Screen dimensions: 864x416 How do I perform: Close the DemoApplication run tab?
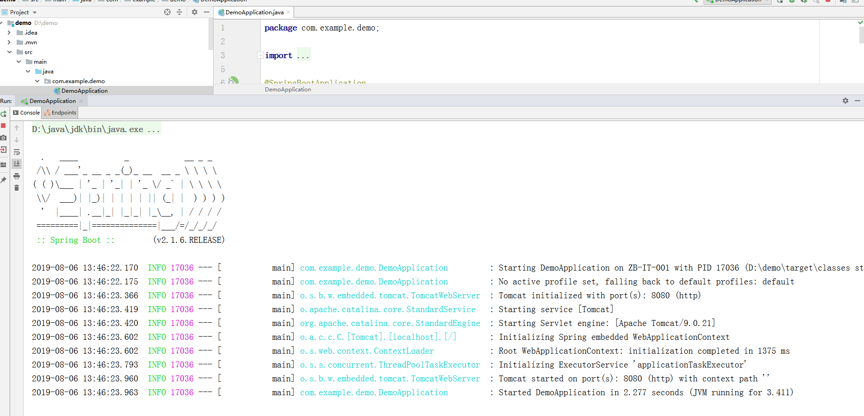pyautogui.click(x=81, y=101)
